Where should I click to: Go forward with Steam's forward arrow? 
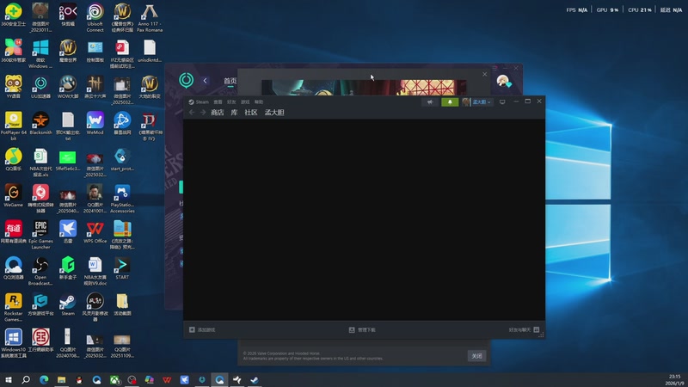pos(203,113)
